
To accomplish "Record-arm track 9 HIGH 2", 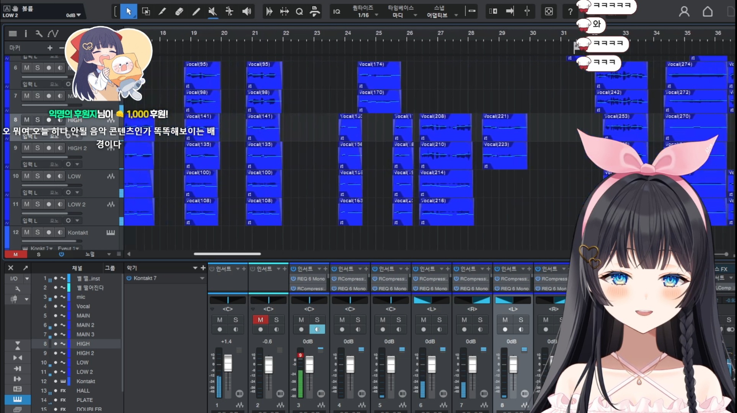I will click(49, 148).
